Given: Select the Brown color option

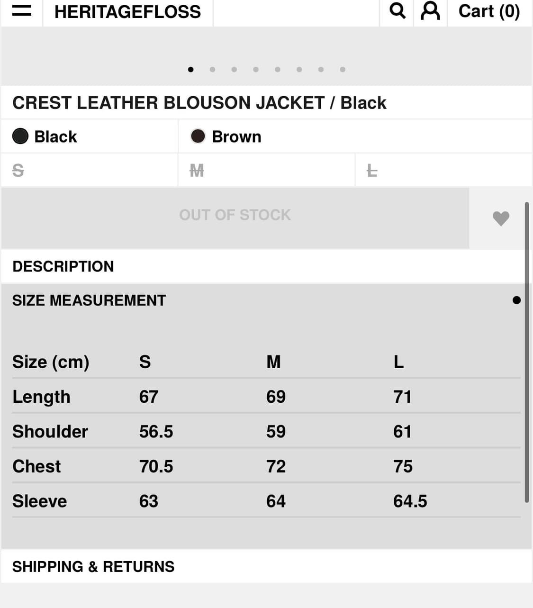Looking at the screenshot, I should (236, 136).
